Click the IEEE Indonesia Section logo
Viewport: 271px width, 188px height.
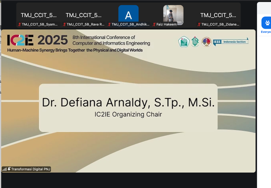(231, 42)
